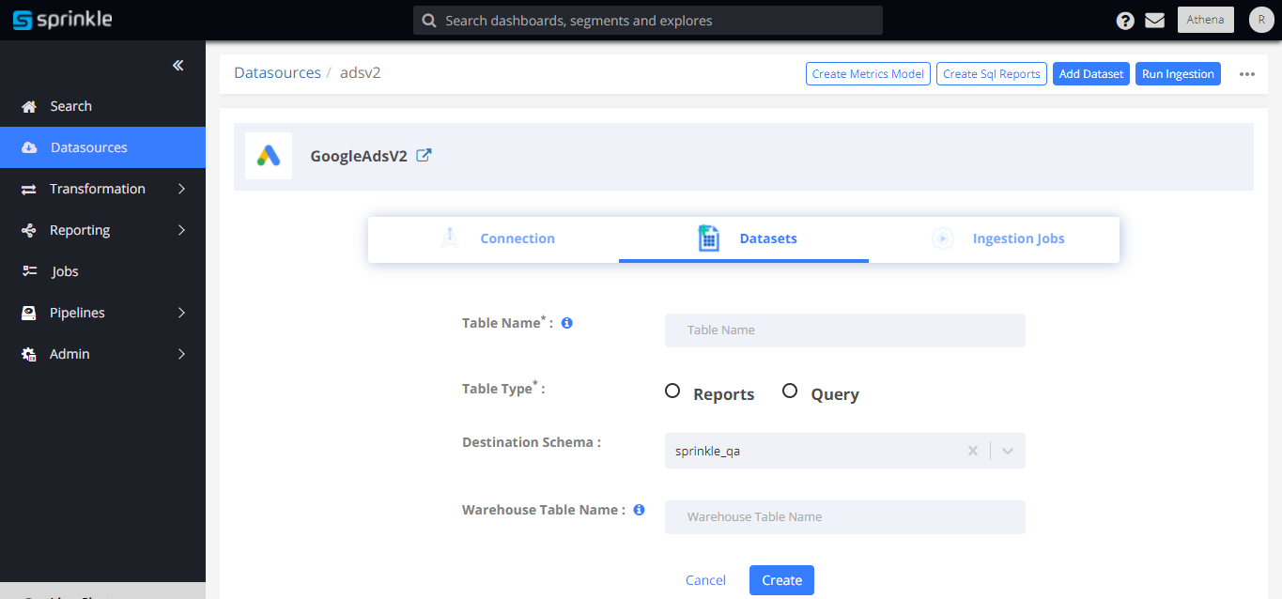Click the Table Name info icon
The width and height of the screenshot is (1282, 599).
tap(566, 323)
